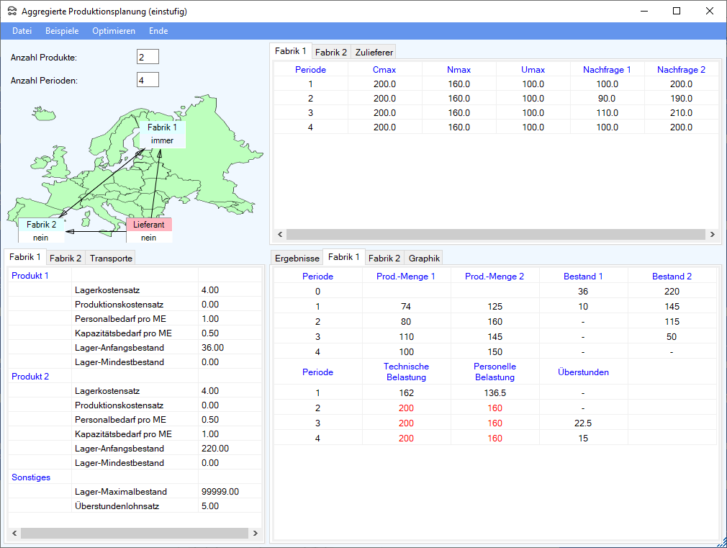This screenshot has width=727, height=548.
Task: Click Nachfrage 1 cell for Periode 2
Action: pyautogui.click(x=606, y=99)
